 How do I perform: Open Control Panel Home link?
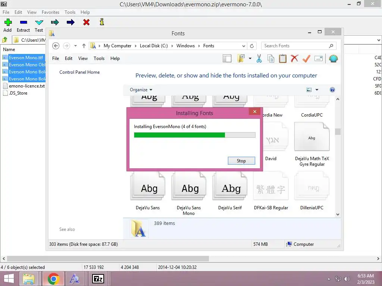coord(79,72)
